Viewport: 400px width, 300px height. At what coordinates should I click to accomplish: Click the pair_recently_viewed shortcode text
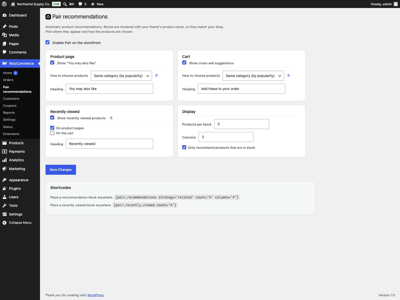click(x=145, y=205)
